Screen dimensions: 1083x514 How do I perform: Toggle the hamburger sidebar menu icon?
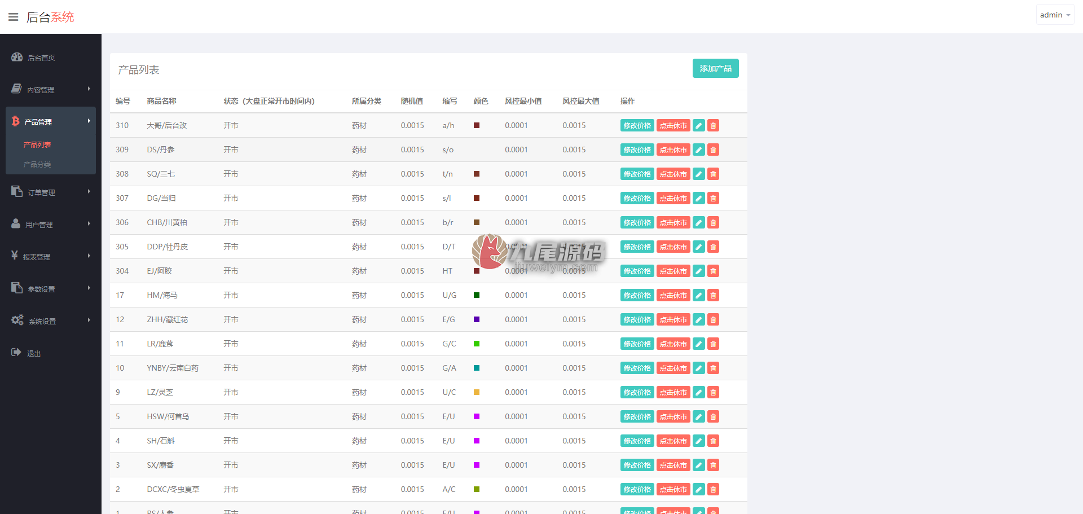[x=13, y=17]
